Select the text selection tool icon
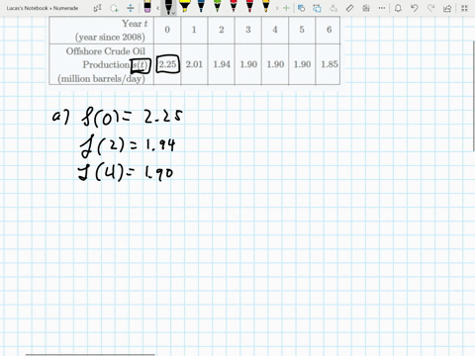The width and height of the screenshot is (475, 356). (x=98, y=8)
